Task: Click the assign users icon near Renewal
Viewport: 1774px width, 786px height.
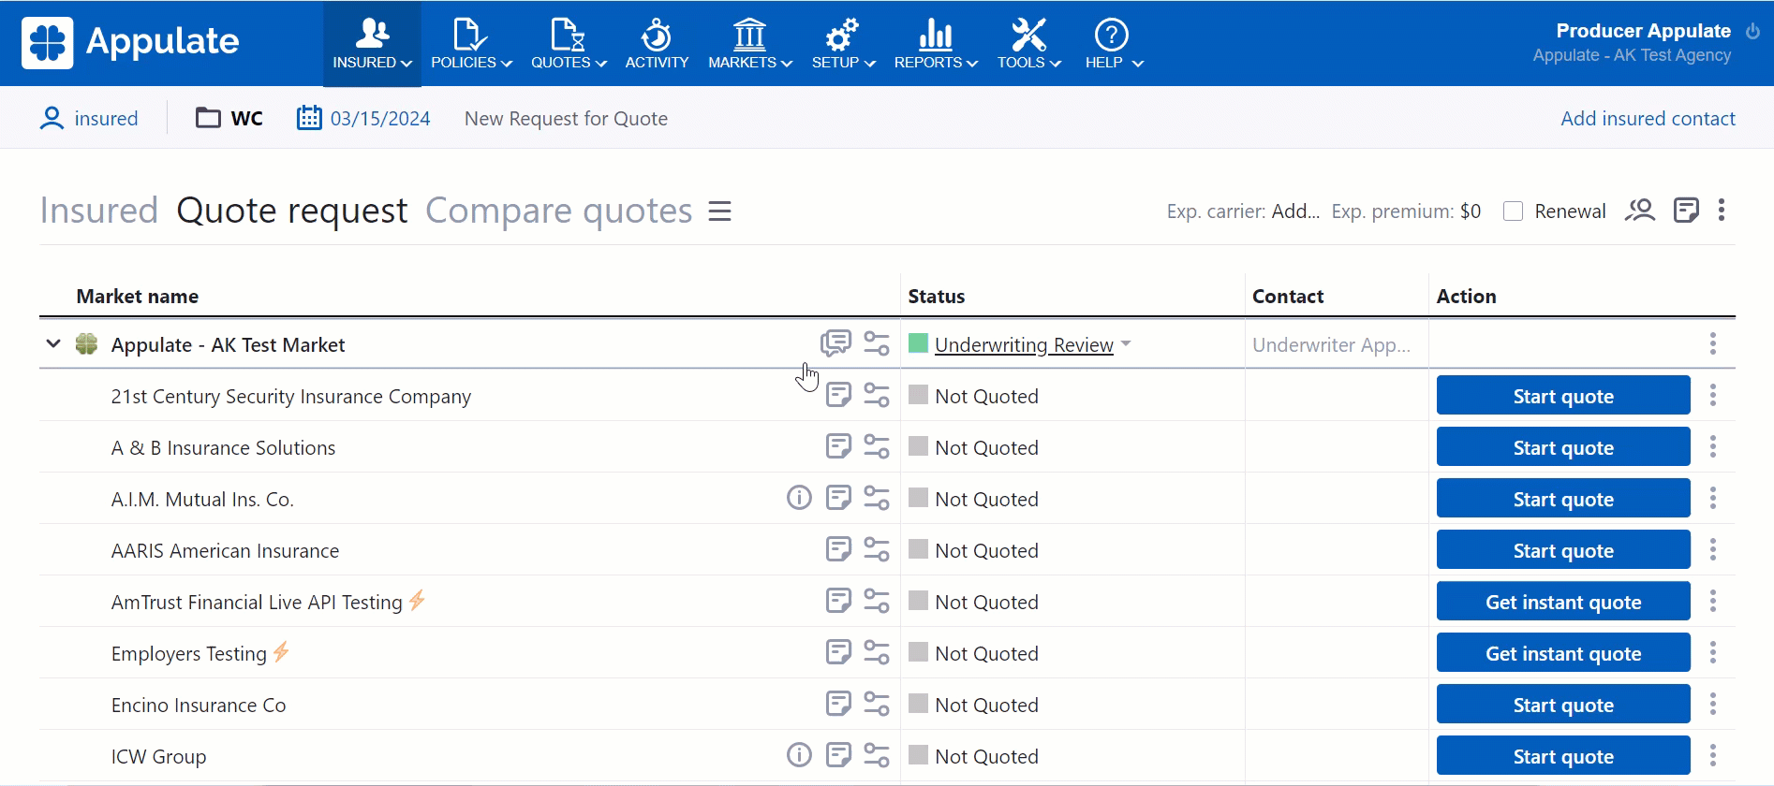Action: [x=1640, y=211]
